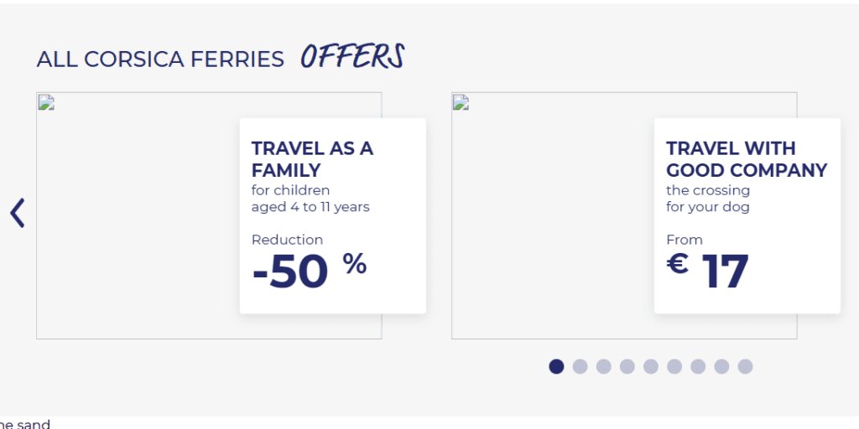Open the Travel as a Family title

click(312, 159)
